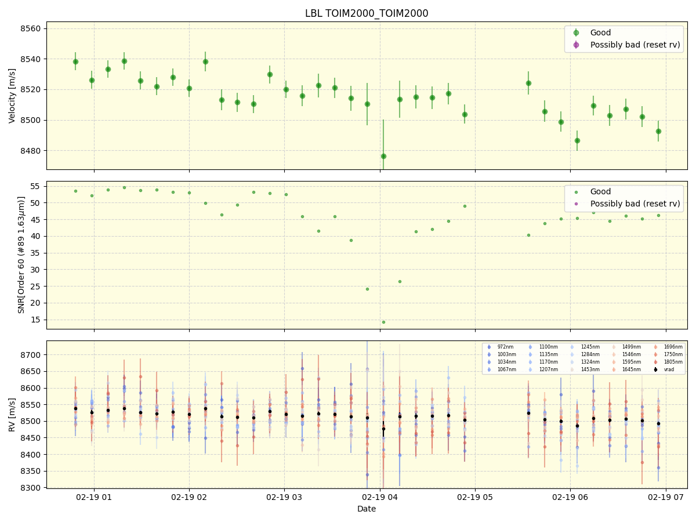Click the 55 tick label on SNR axis
This screenshot has height=522, width=696.
tap(36, 186)
